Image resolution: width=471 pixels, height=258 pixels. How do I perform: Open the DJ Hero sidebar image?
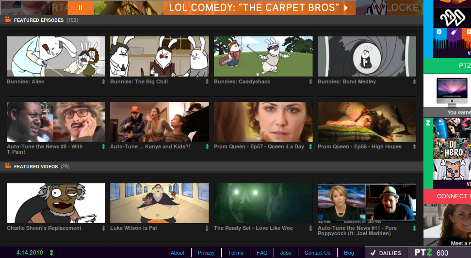point(452,149)
